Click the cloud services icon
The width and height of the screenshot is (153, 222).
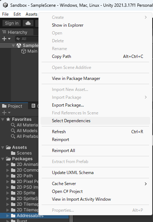click(28, 23)
